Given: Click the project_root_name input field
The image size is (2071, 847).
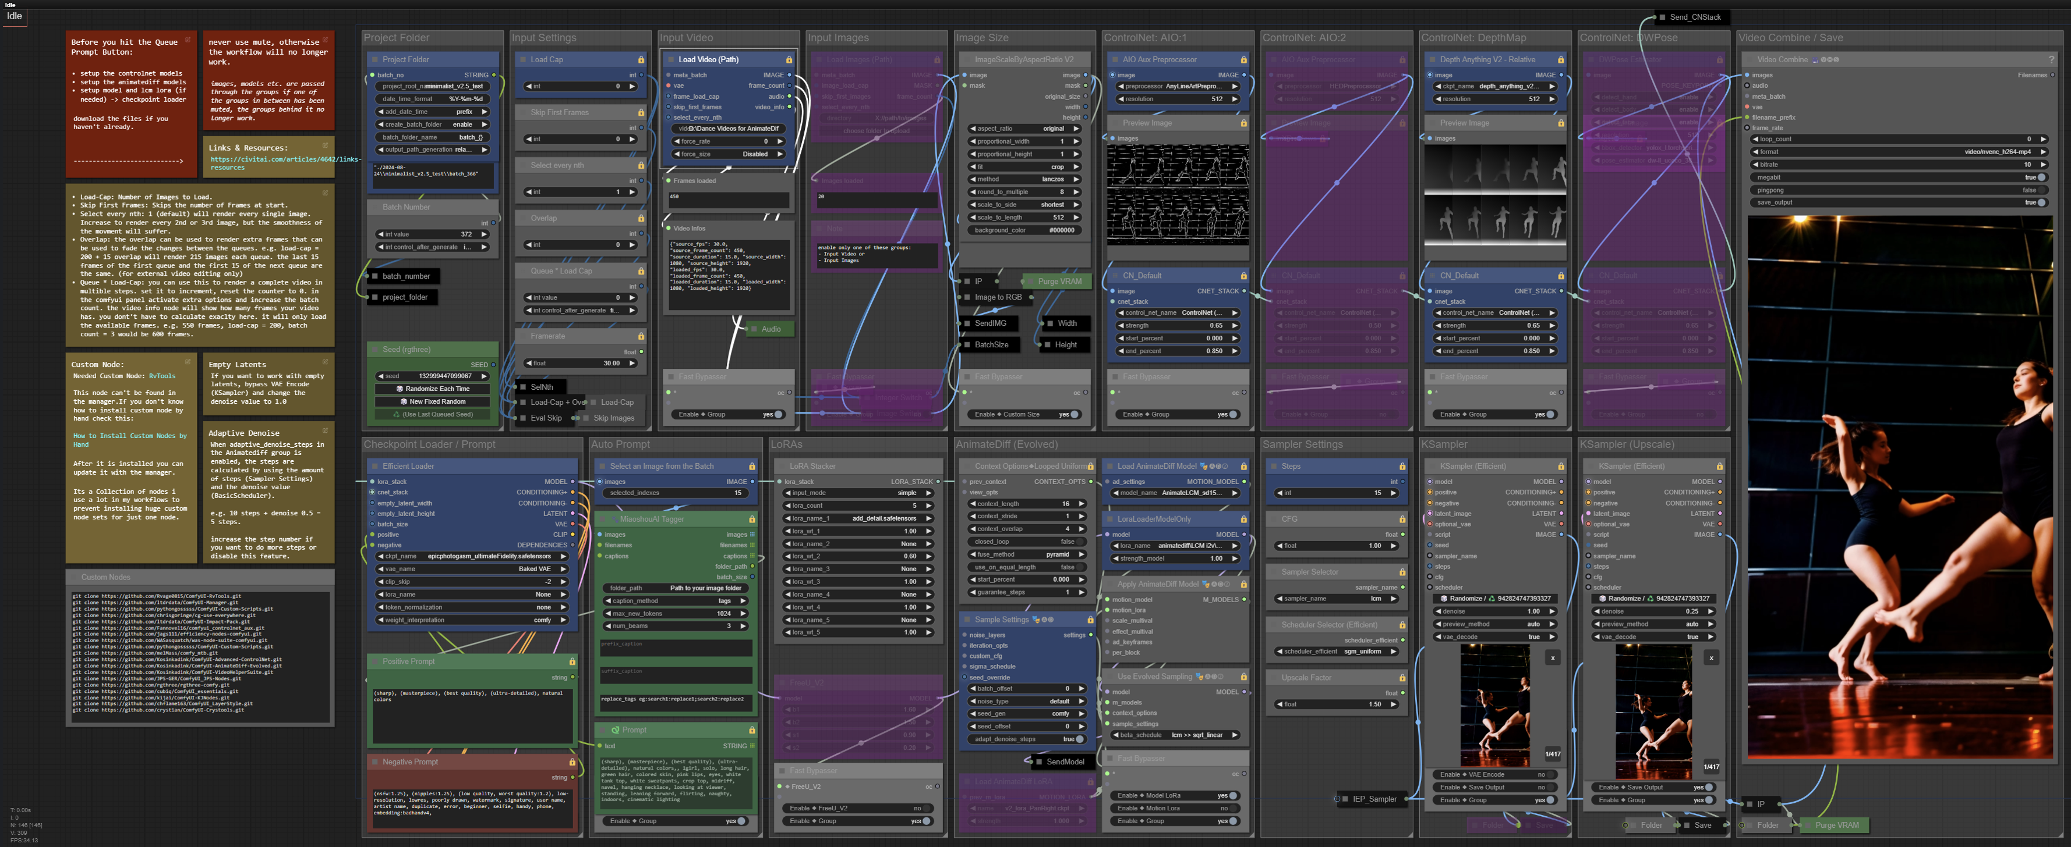Looking at the screenshot, I should [433, 86].
